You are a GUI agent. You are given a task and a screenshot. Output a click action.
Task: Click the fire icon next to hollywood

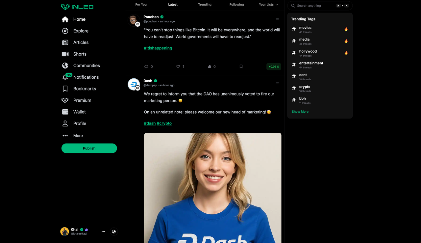[346, 53]
